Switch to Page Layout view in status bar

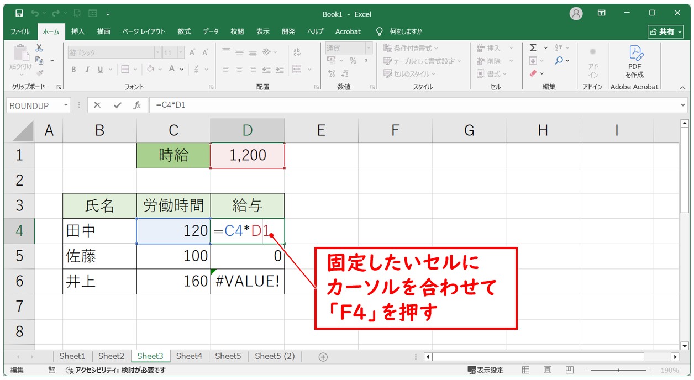(x=547, y=370)
